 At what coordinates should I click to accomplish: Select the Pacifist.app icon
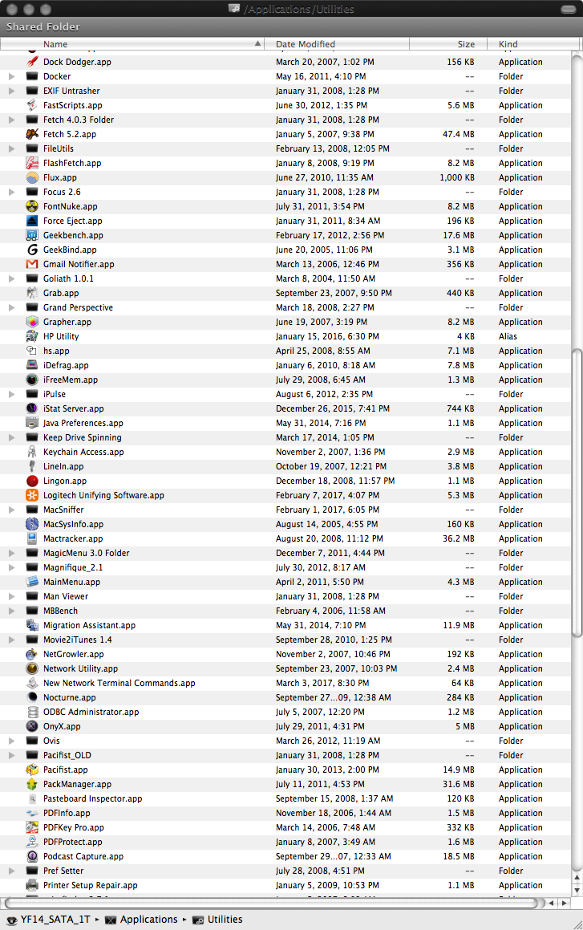click(33, 770)
